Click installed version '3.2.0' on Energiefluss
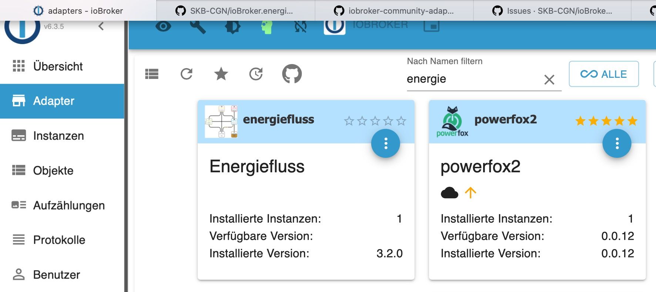656x292 pixels. [389, 253]
